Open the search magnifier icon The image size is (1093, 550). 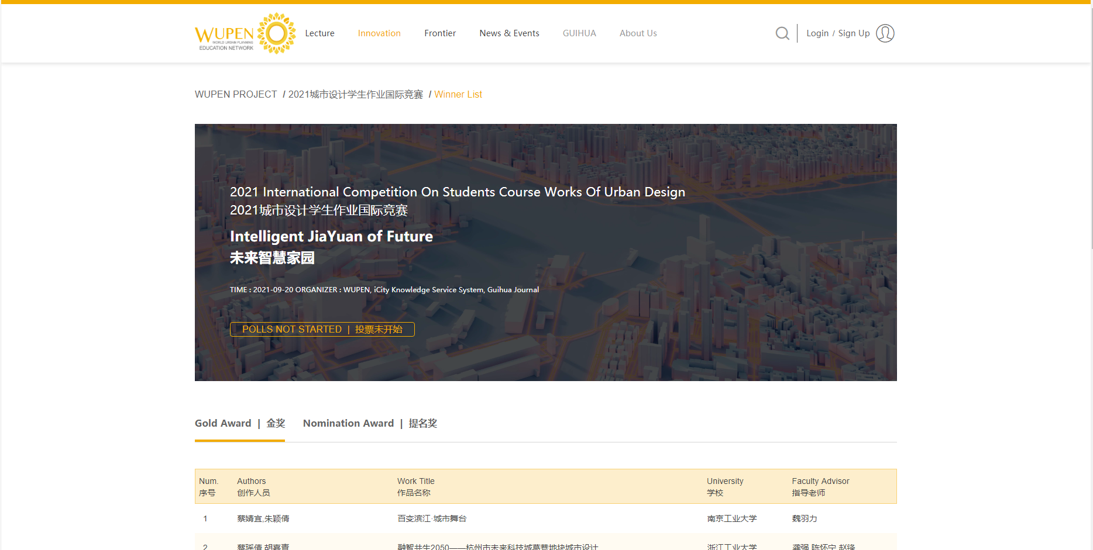point(782,33)
